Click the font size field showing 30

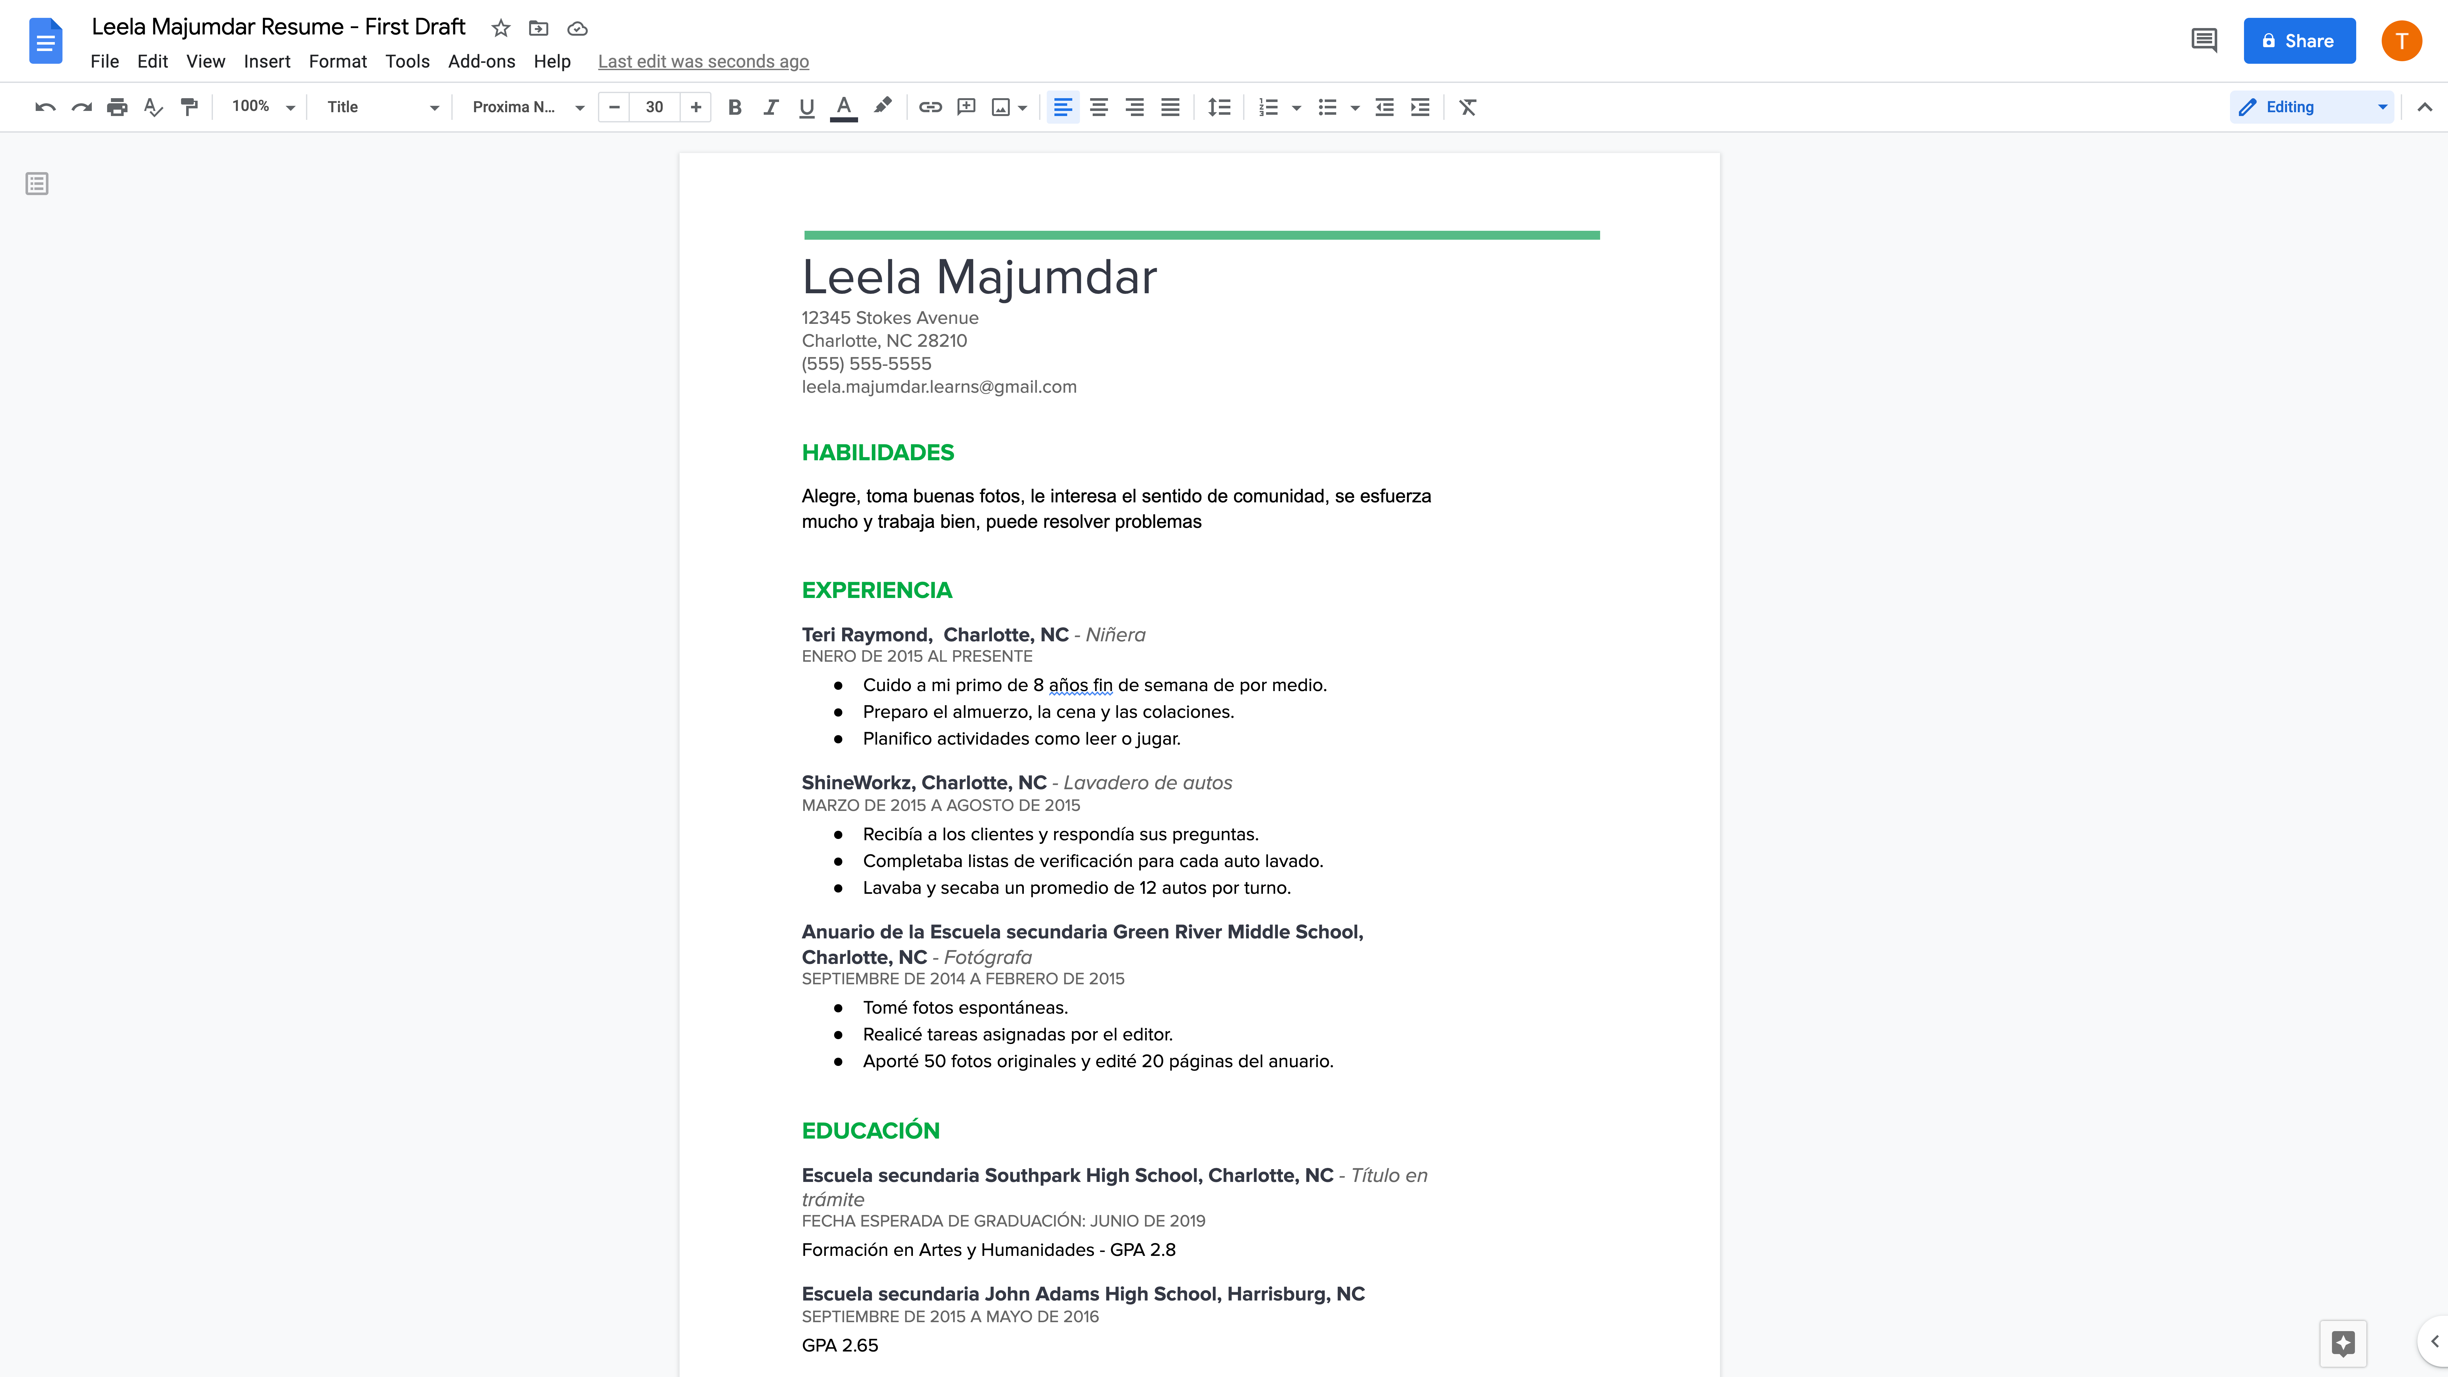pos(655,107)
